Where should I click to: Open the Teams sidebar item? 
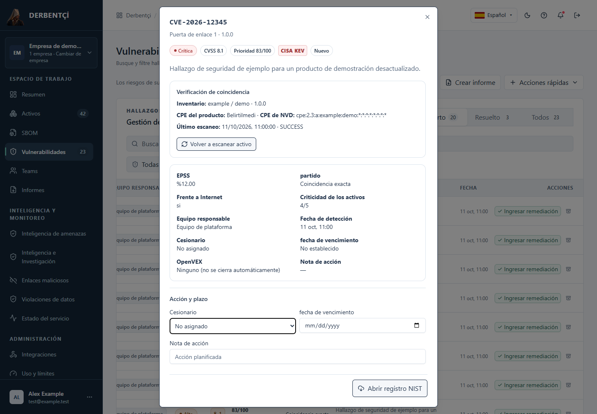click(x=49, y=171)
